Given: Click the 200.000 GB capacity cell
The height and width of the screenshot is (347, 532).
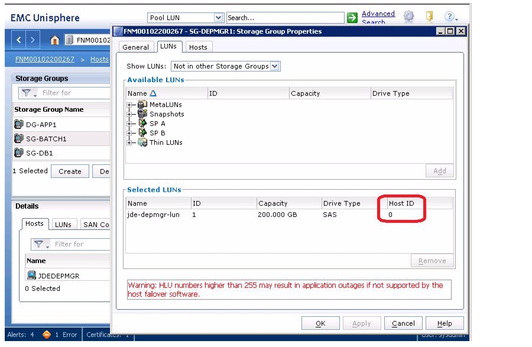Looking at the screenshot, I should [x=277, y=215].
